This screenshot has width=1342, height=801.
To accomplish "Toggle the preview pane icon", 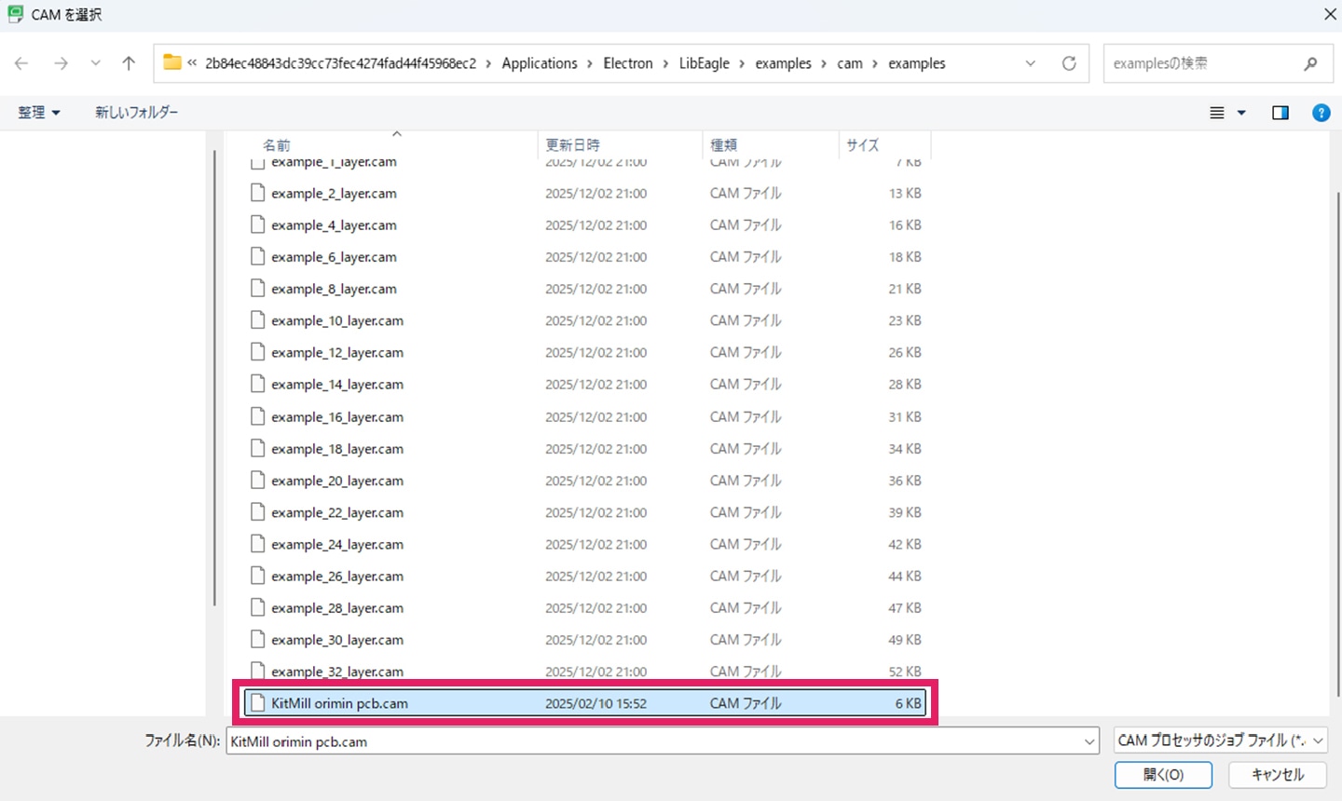I will point(1280,113).
